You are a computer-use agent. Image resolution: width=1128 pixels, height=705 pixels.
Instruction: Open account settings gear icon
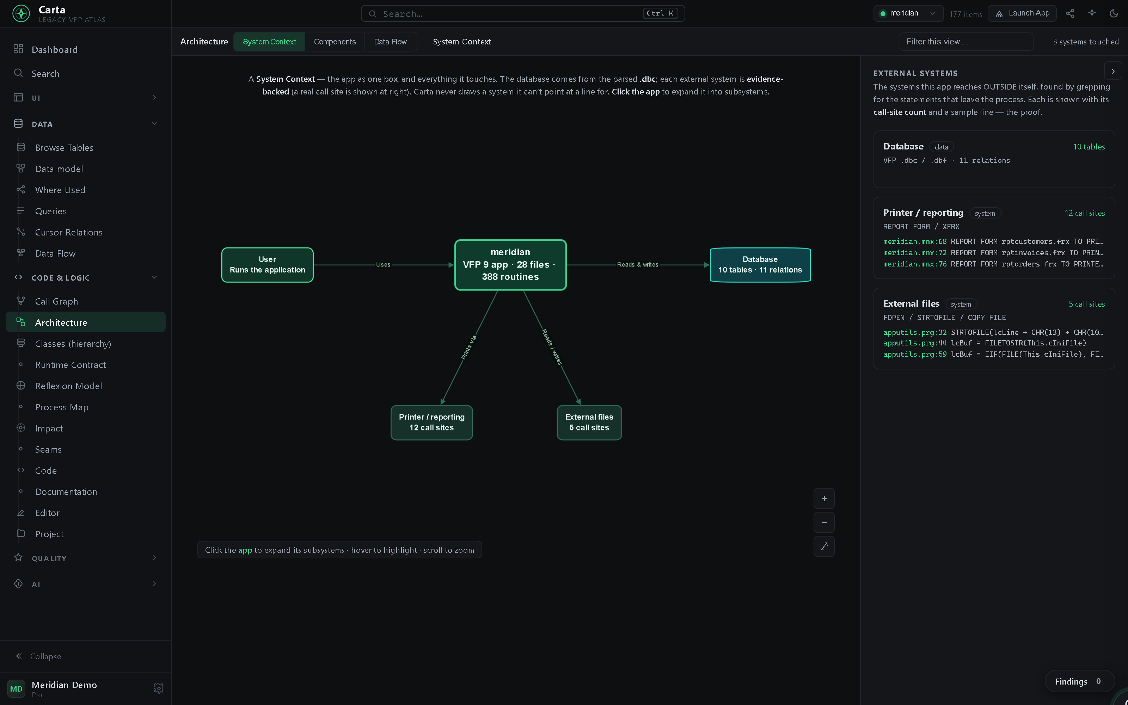pyautogui.click(x=159, y=688)
